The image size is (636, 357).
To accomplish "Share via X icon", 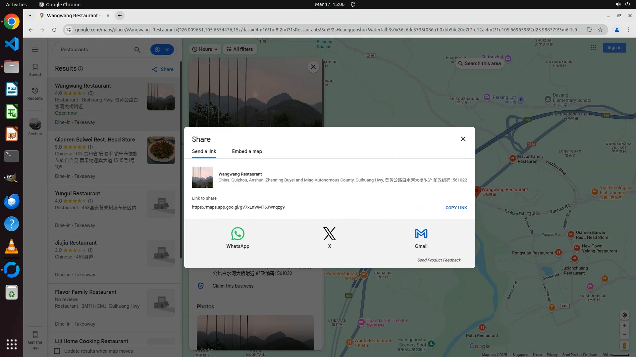I will click(x=329, y=234).
